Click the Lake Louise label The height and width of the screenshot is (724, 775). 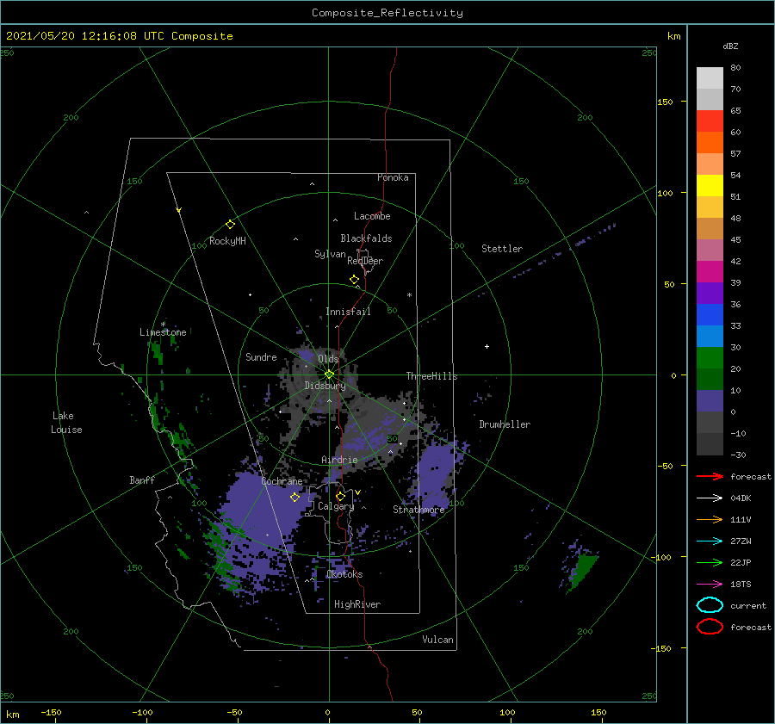pos(66,423)
